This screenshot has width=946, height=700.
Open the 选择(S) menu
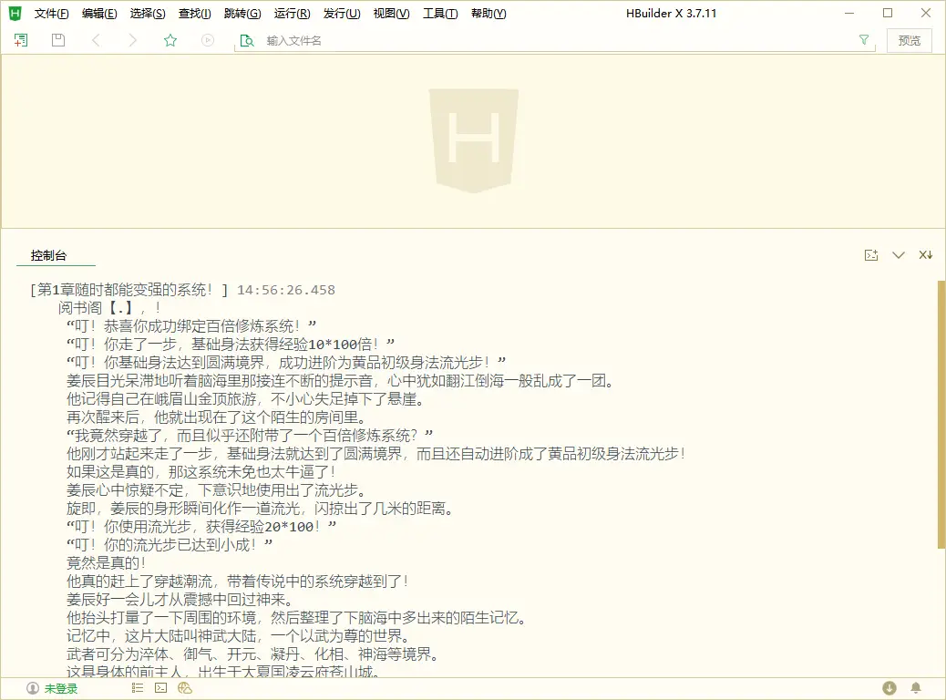click(x=148, y=14)
